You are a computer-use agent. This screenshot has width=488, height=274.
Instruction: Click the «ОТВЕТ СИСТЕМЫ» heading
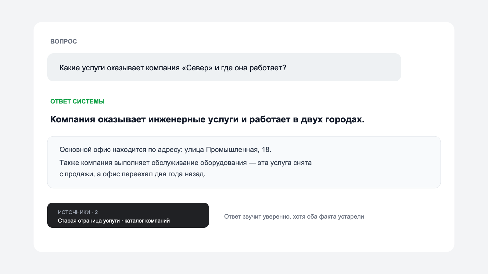point(77,101)
